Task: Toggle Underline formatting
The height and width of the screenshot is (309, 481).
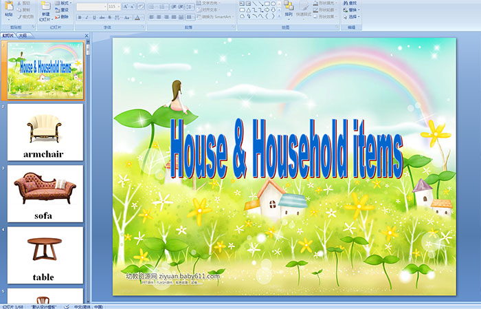Action: [x=94, y=17]
